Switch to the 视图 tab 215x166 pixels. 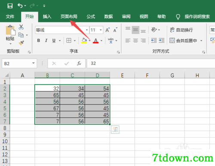pyautogui.click(x=144, y=17)
